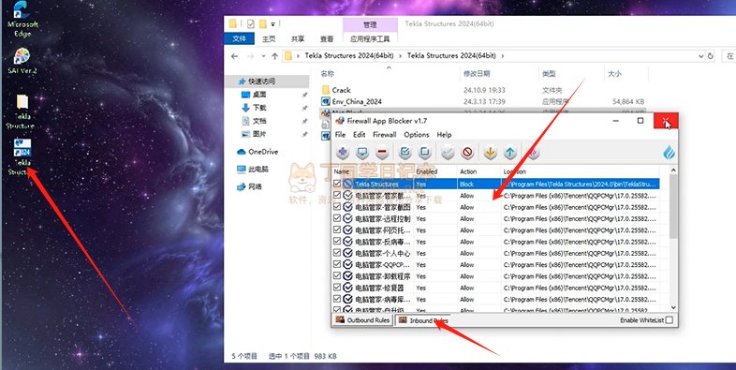
Task: Open Microsoft Edge desktop shortcut
Action: click(22, 19)
